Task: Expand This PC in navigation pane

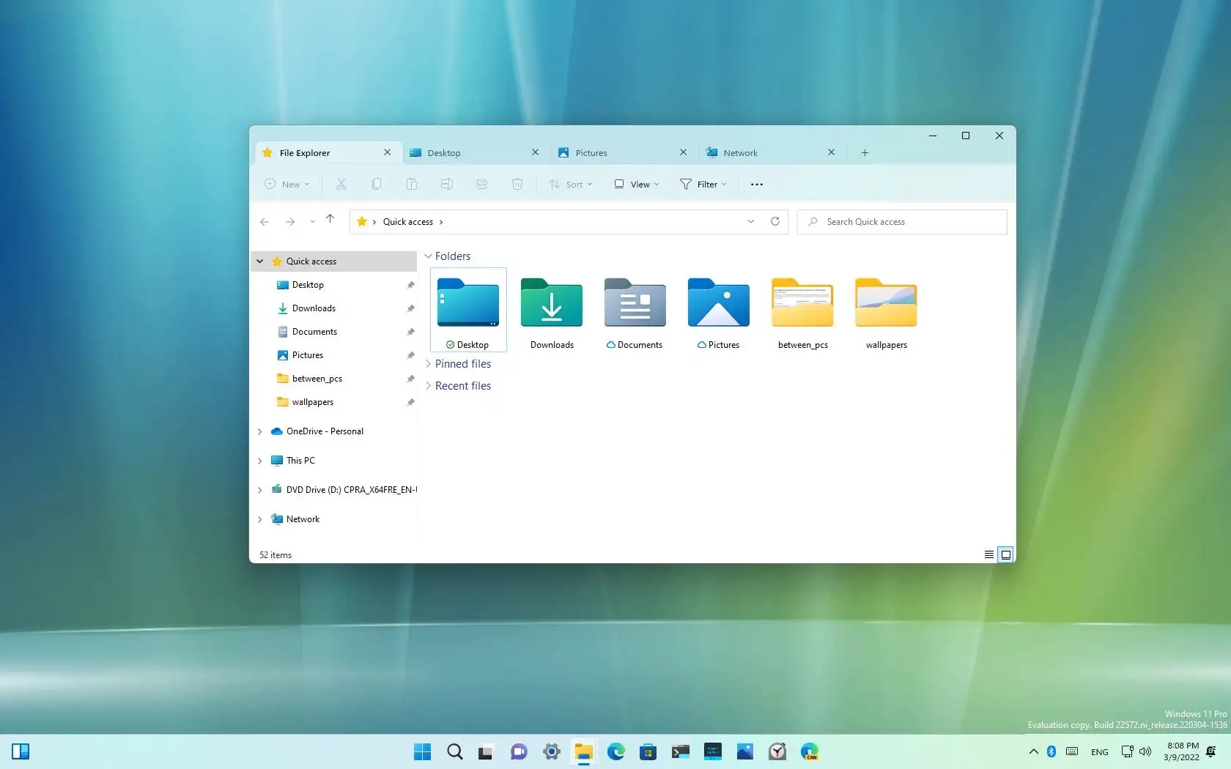Action: [x=260, y=461]
